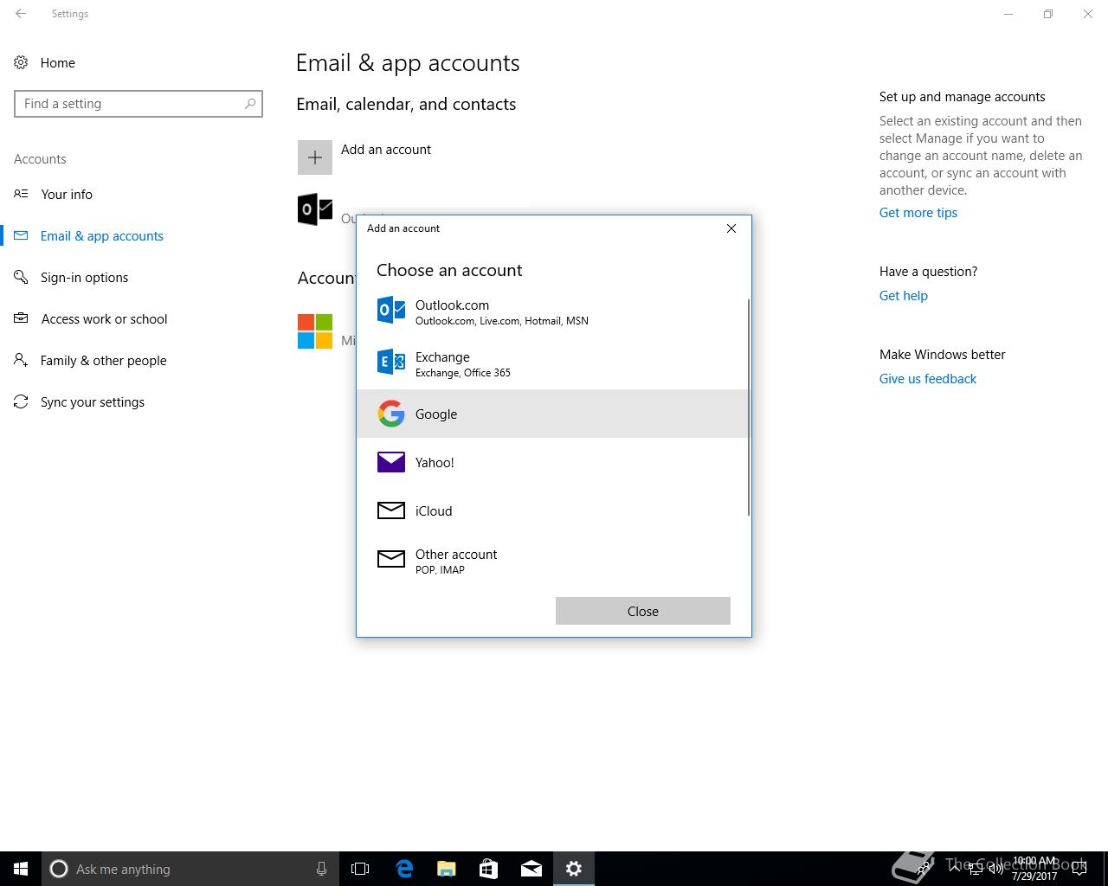
Task: Select the Yahoo! mail icon
Action: pyautogui.click(x=391, y=462)
